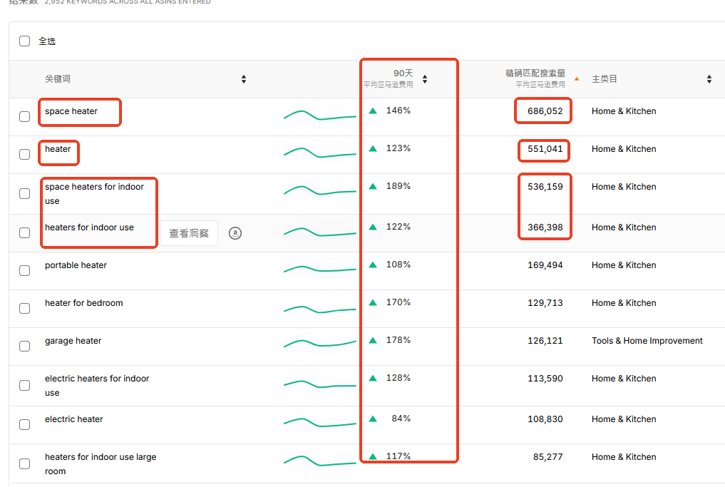View sparkline chart for portable heater
This screenshot has height=487, width=725.
point(320,269)
